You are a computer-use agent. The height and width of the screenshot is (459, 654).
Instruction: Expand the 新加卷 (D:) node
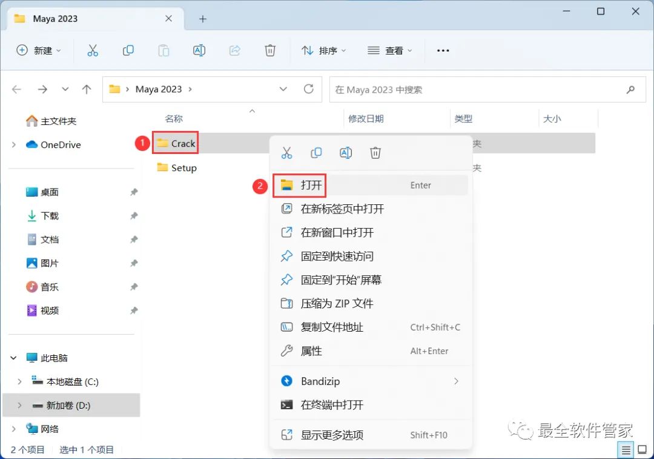[x=19, y=405]
